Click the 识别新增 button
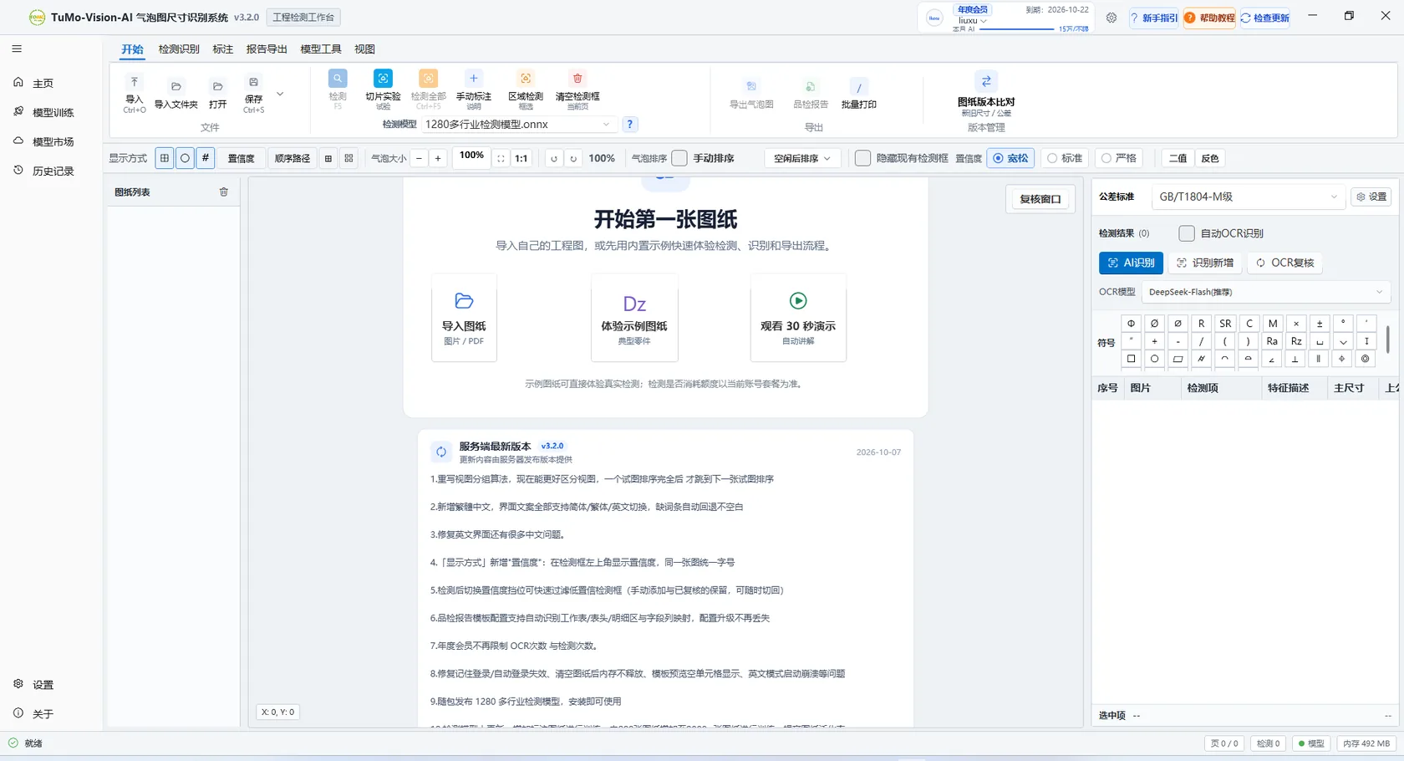 point(1204,263)
